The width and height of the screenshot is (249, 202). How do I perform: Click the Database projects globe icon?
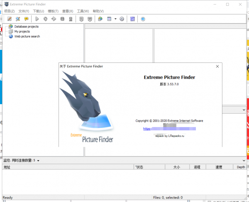point(11,26)
